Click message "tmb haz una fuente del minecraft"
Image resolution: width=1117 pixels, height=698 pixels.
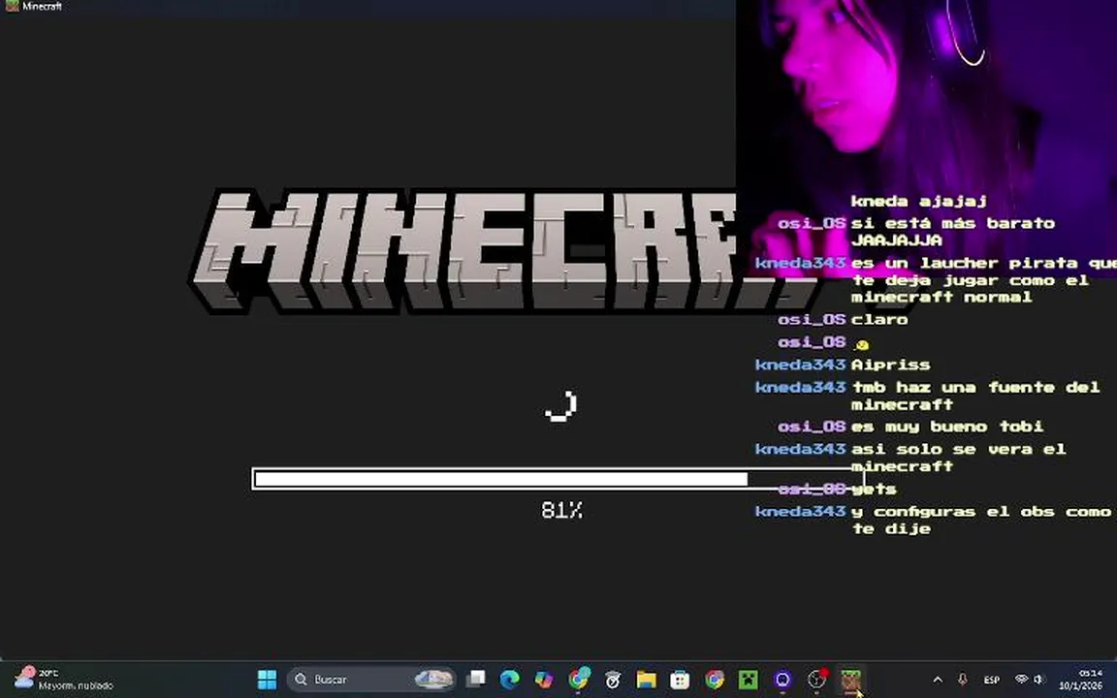975,396
